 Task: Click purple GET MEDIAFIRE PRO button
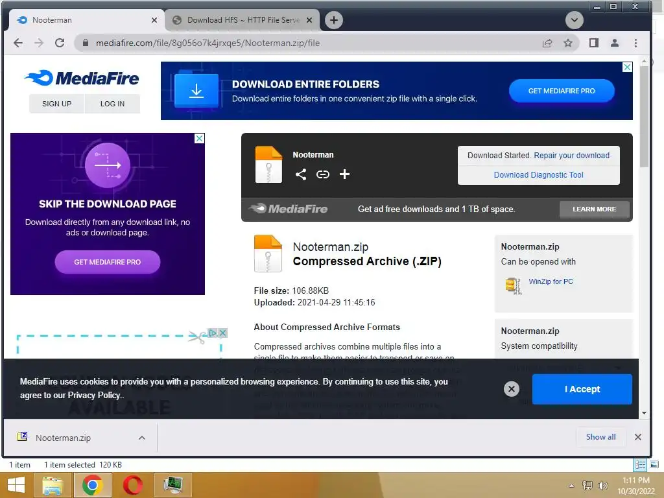108,262
